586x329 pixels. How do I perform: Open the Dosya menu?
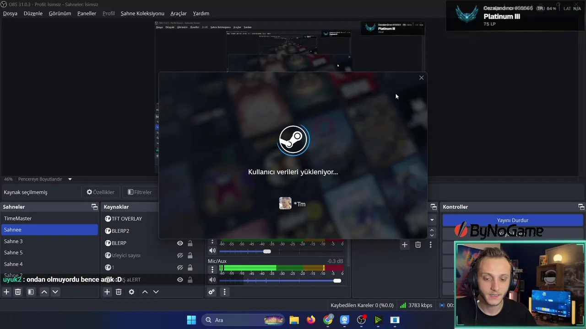10,13
